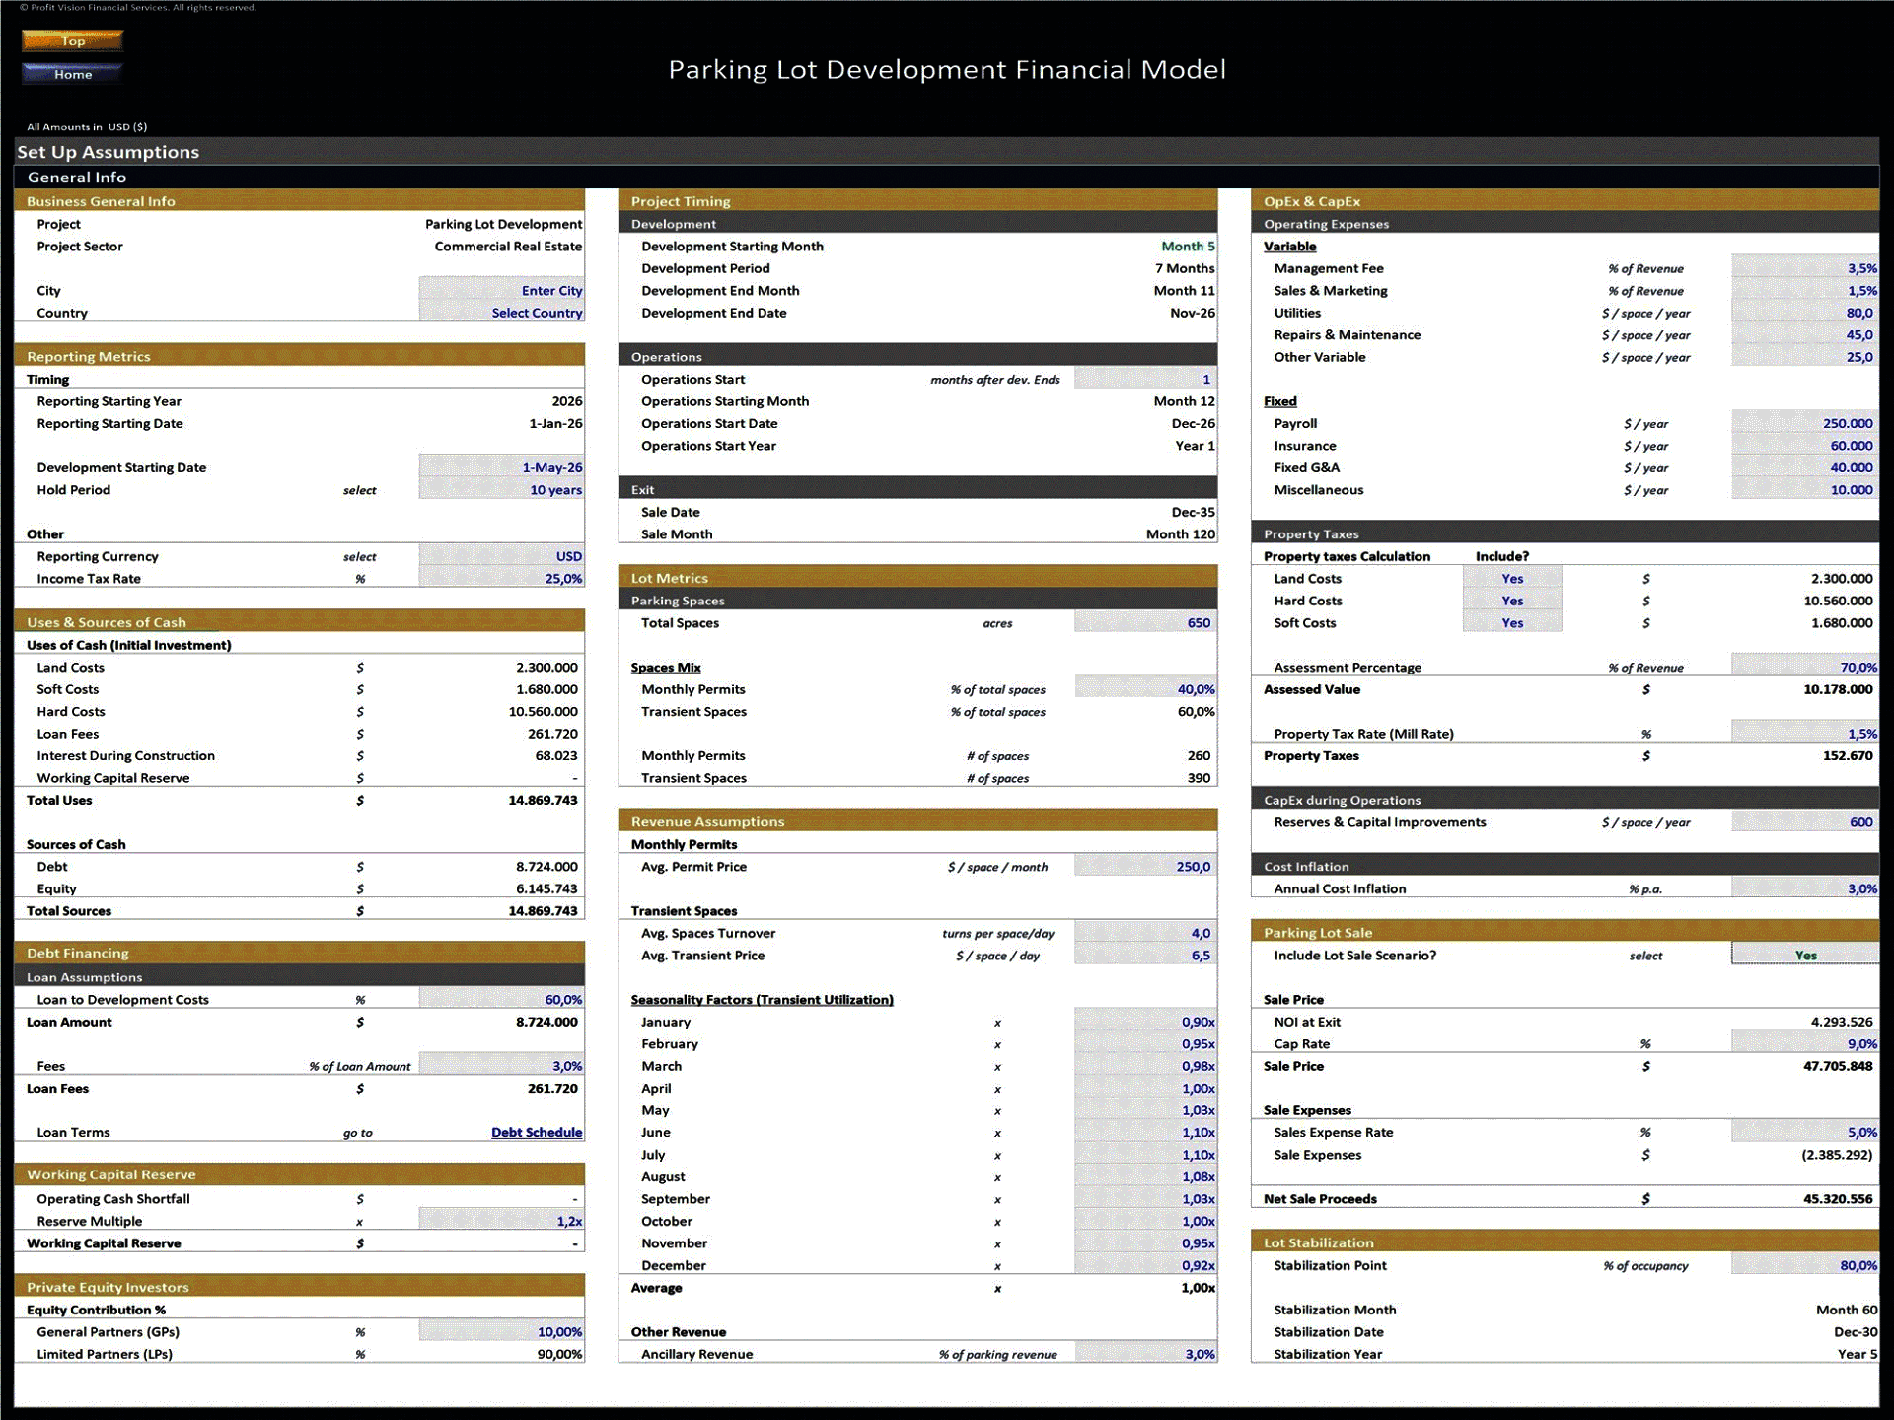Click the orange Top button
The height and width of the screenshot is (1420, 1894).
tap(72, 40)
